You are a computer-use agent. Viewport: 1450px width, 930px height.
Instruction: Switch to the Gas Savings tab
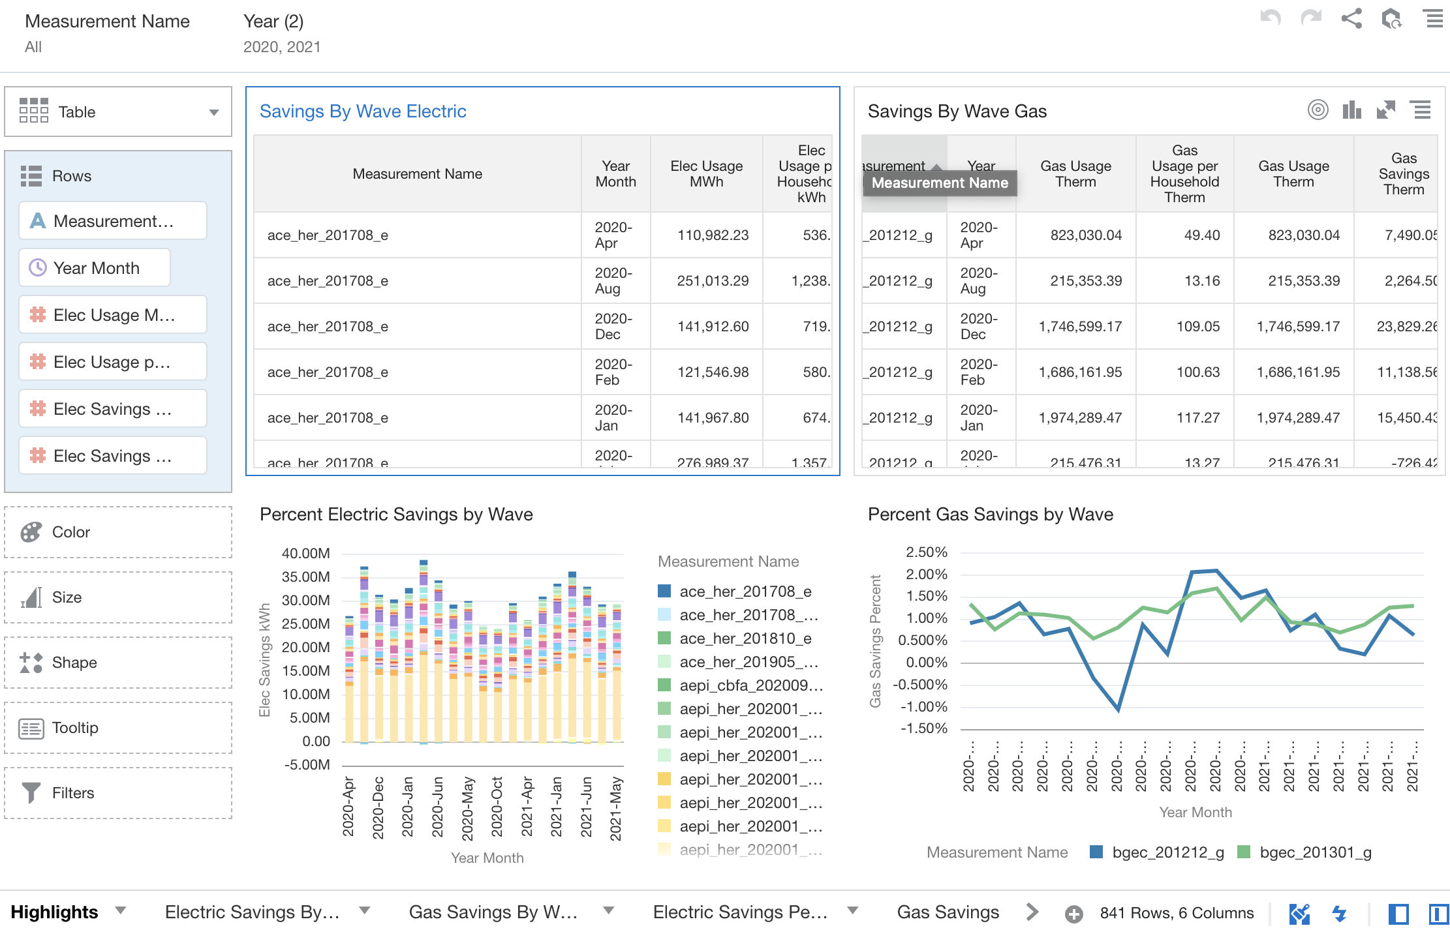point(948,912)
